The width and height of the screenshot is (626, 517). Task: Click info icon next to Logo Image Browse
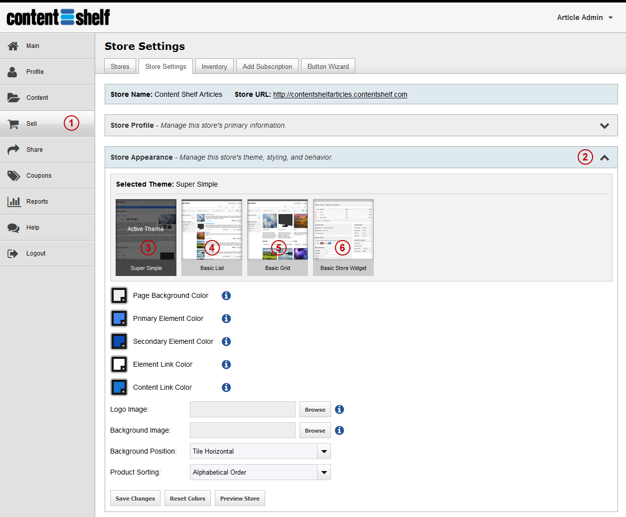click(x=339, y=409)
